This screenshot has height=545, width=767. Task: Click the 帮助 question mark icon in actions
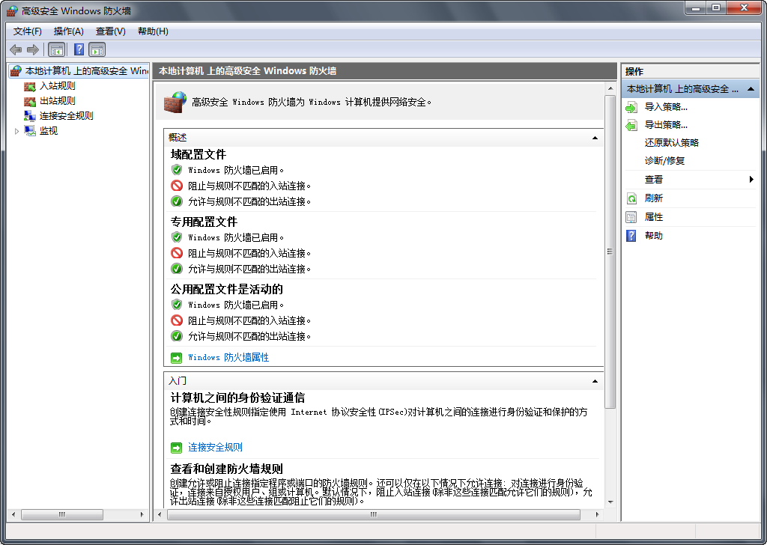tap(631, 236)
